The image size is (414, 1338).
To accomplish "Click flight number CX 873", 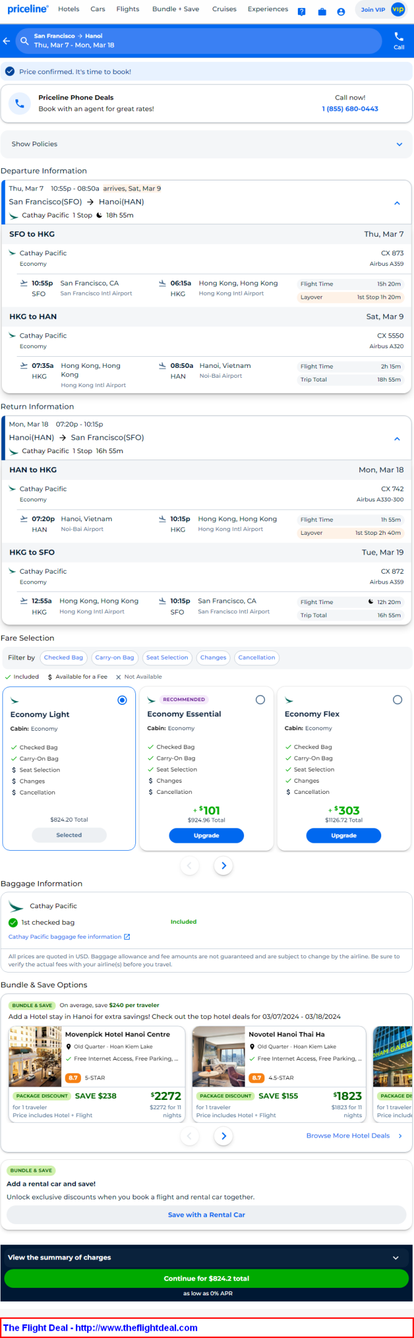I will point(392,254).
